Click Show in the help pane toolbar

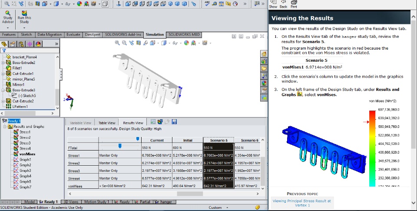(273, 4)
